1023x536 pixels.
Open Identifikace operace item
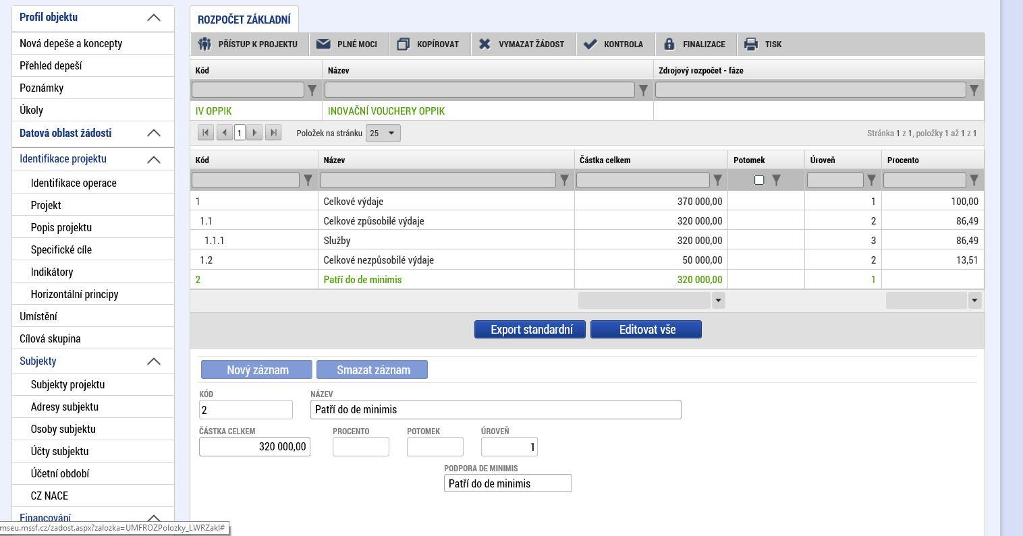point(74,183)
